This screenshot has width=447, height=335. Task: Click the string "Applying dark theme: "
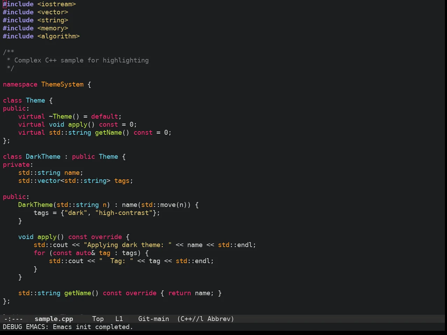[x=127, y=245]
